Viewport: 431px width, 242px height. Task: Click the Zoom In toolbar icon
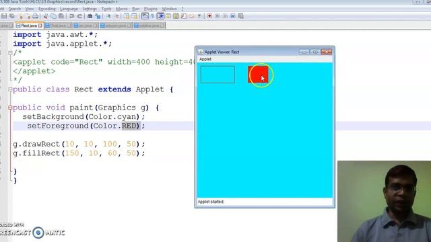click(x=108, y=16)
